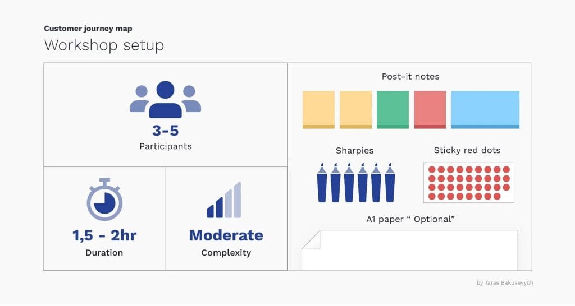The image size is (575, 306).
Task: Click the Sharpies markers icon
Action: (355, 182)
